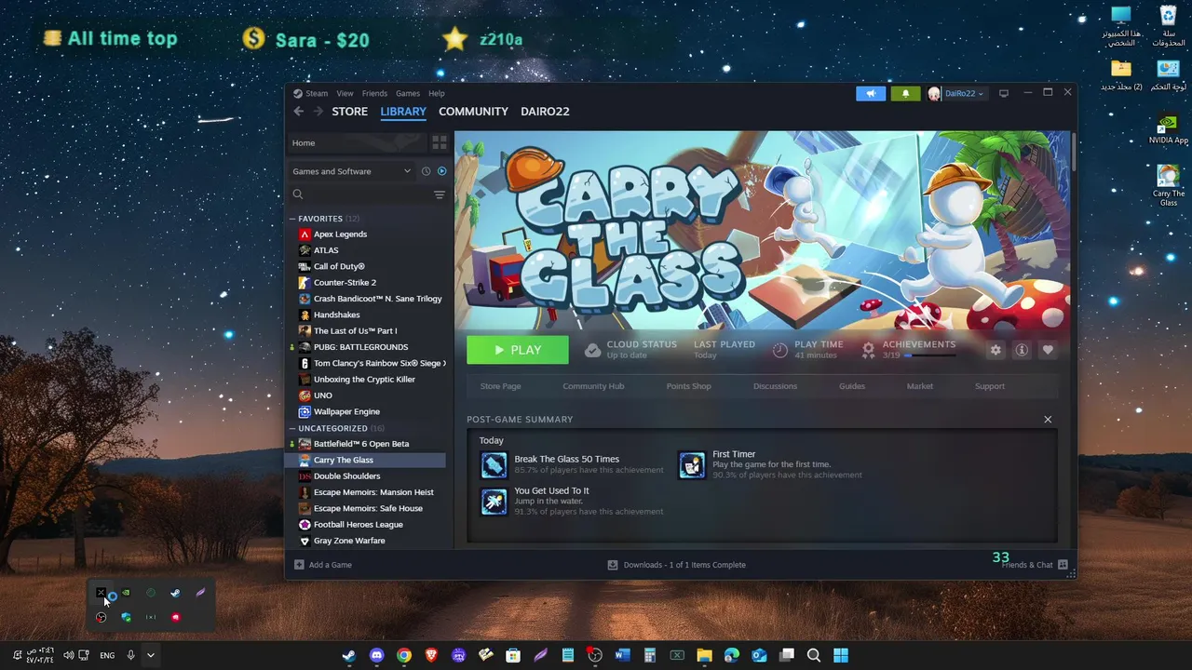Open the Guides link
The height and width of the screenshot is (670, 1192).
852,386
